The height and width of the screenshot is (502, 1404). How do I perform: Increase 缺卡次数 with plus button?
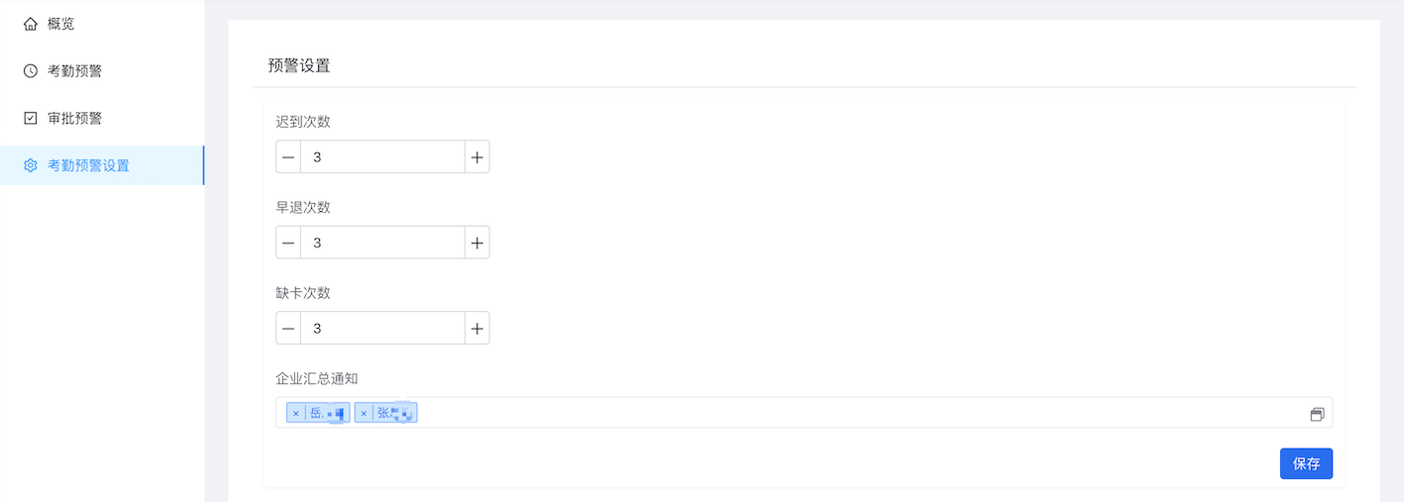pyautogui.click(x=477, y=328)
